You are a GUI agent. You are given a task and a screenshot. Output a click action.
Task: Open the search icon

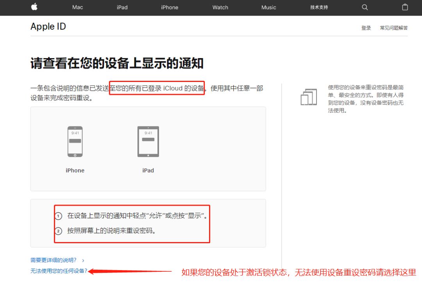(365, 7)
